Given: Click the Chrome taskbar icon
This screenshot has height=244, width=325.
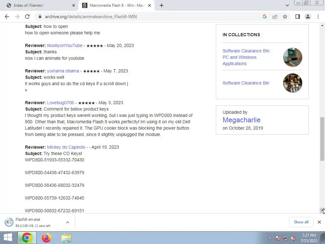Looking at the screenshot, I should [x=27, y=238].
